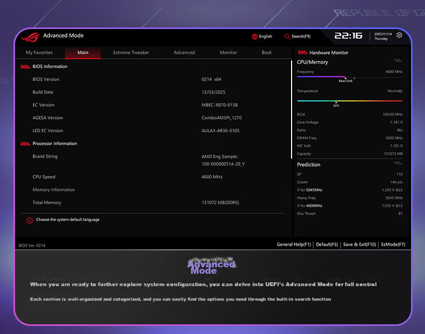Click value 131072 MB(DDR5)

(x=221, y=203)
